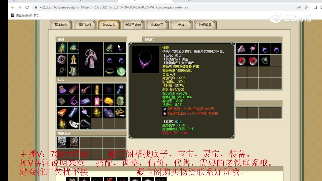Image resolution: width=322 pixels, height=181 pixels.
Task: Click the dark tasseled ring equipment icon
Action: 61,71
